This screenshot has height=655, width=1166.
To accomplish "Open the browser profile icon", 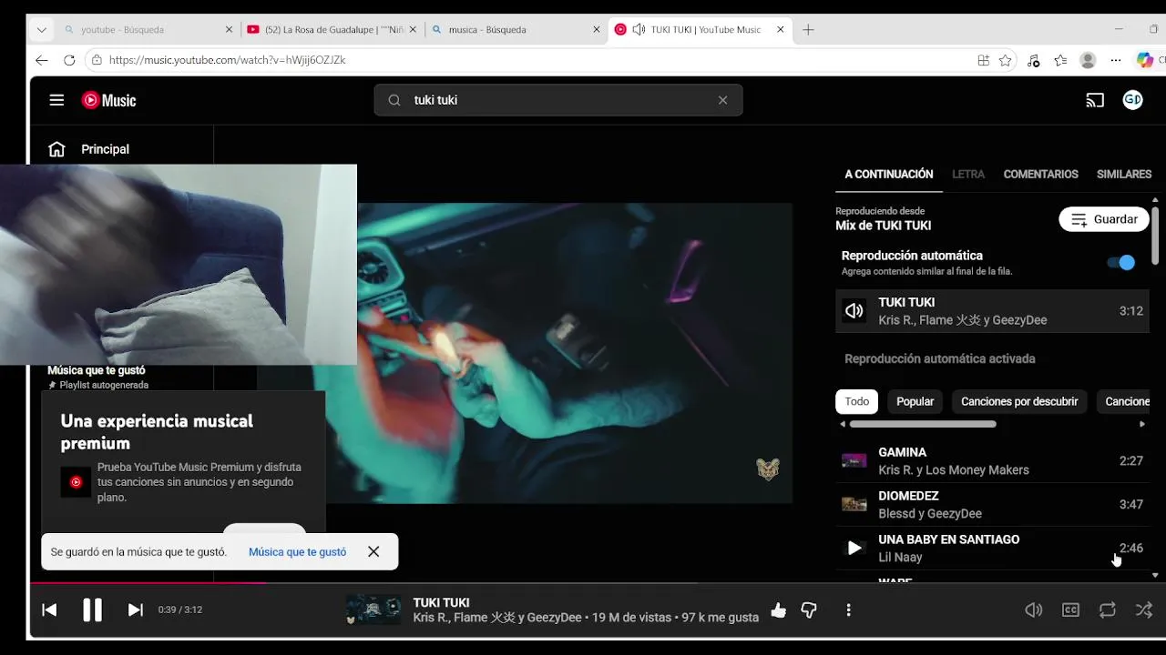I will [x=1088, y=60].
